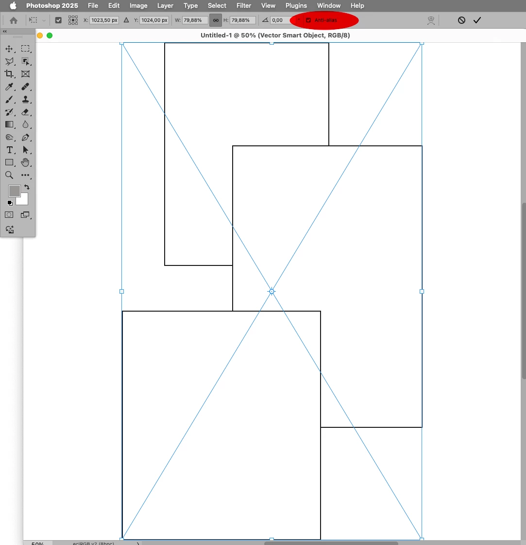The image size is (526, 545).
Task: Click the W width percentage field
Action: [x=195, y=20]
